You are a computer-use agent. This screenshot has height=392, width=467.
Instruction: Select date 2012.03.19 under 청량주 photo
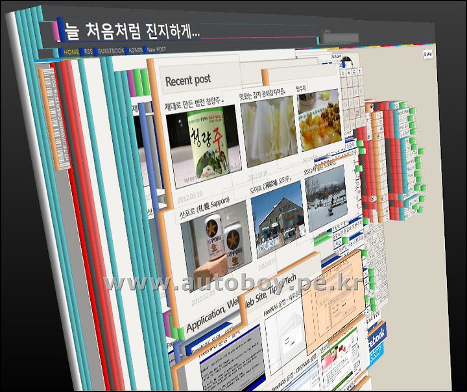pos(189,197)
